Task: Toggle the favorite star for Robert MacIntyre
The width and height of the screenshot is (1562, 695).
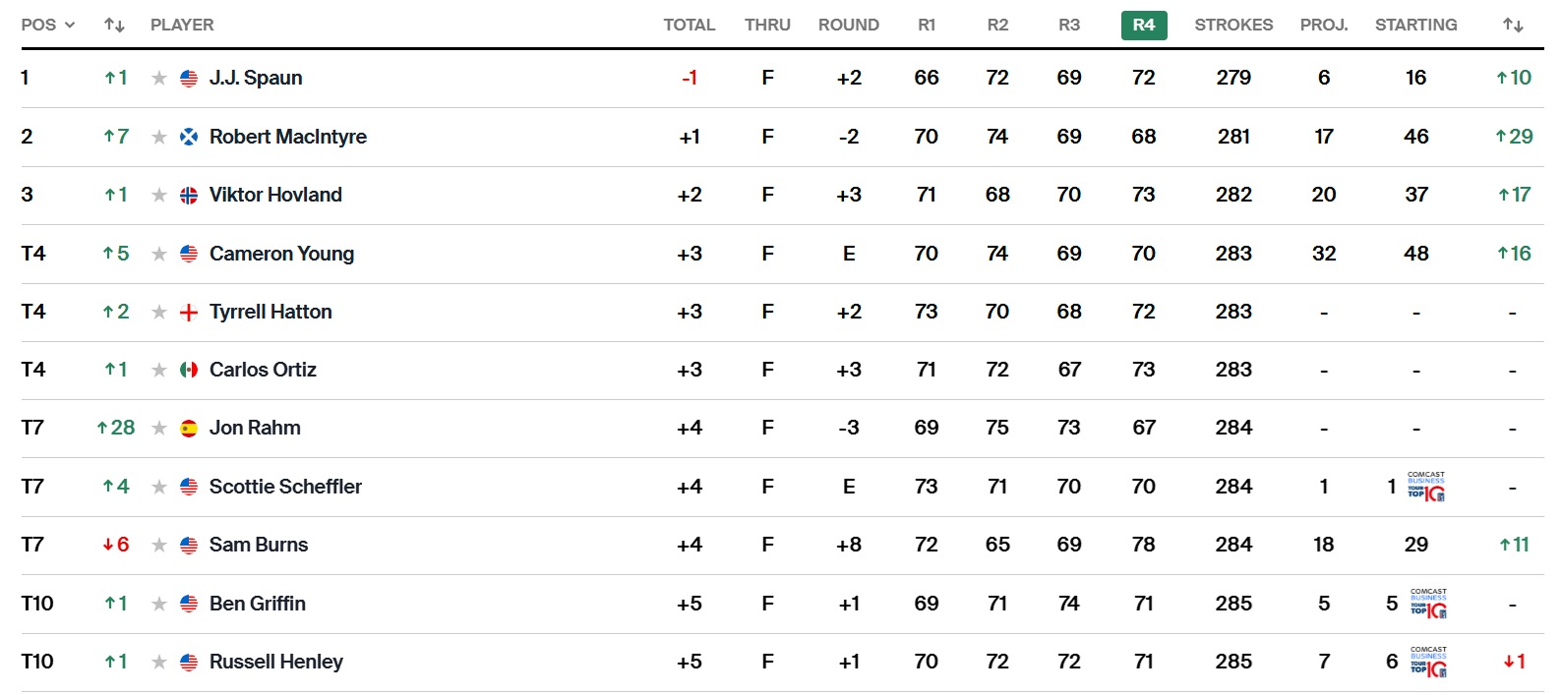Action: pyautogui.click(x=159, y=137)
